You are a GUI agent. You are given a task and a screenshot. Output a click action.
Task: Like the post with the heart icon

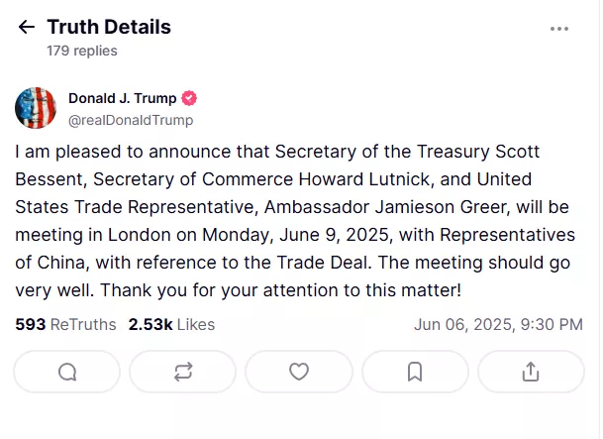[299, 372]
